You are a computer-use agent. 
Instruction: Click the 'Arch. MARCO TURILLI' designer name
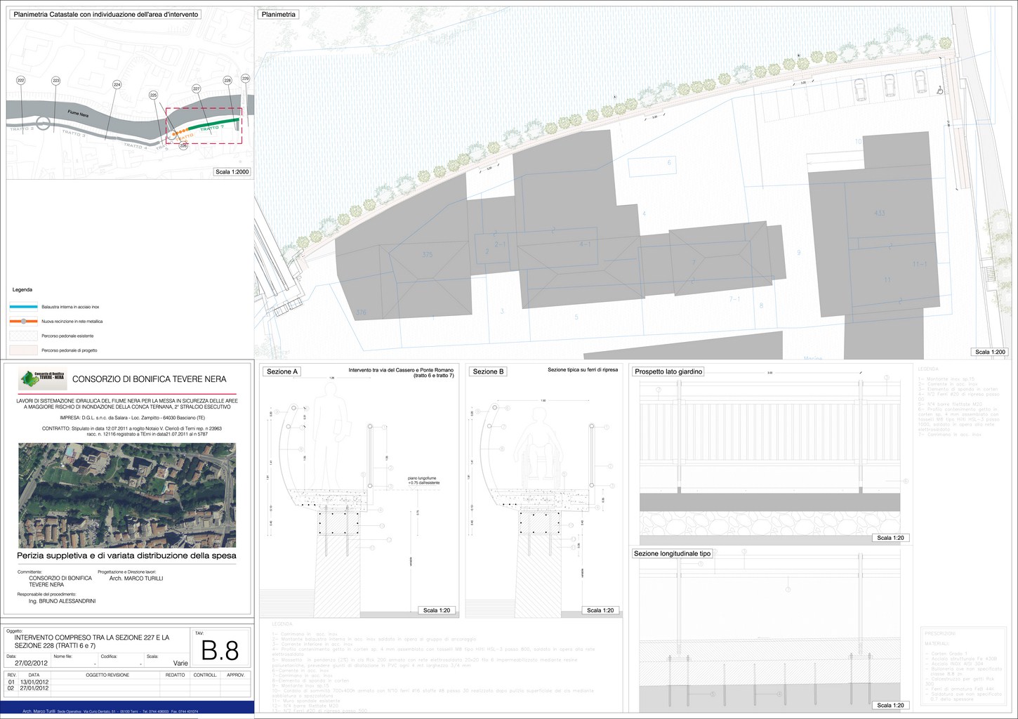tap(136, 579)
